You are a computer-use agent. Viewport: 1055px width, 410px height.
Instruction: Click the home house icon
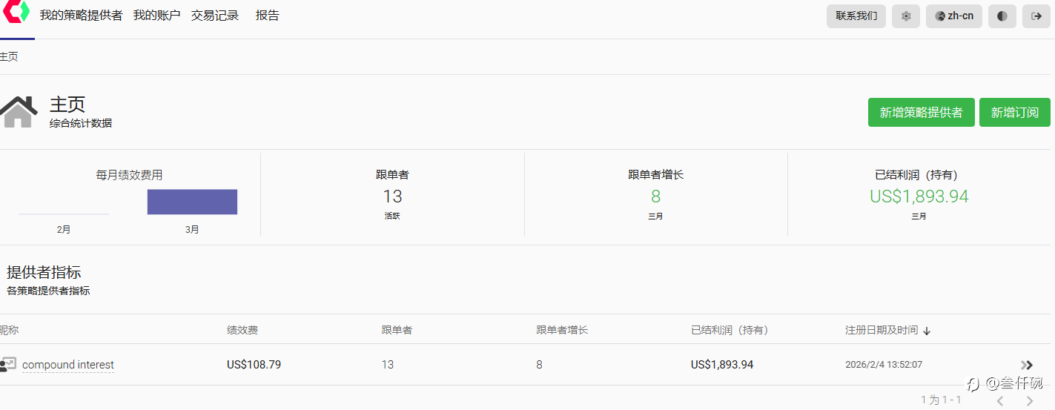pos(19,113)
